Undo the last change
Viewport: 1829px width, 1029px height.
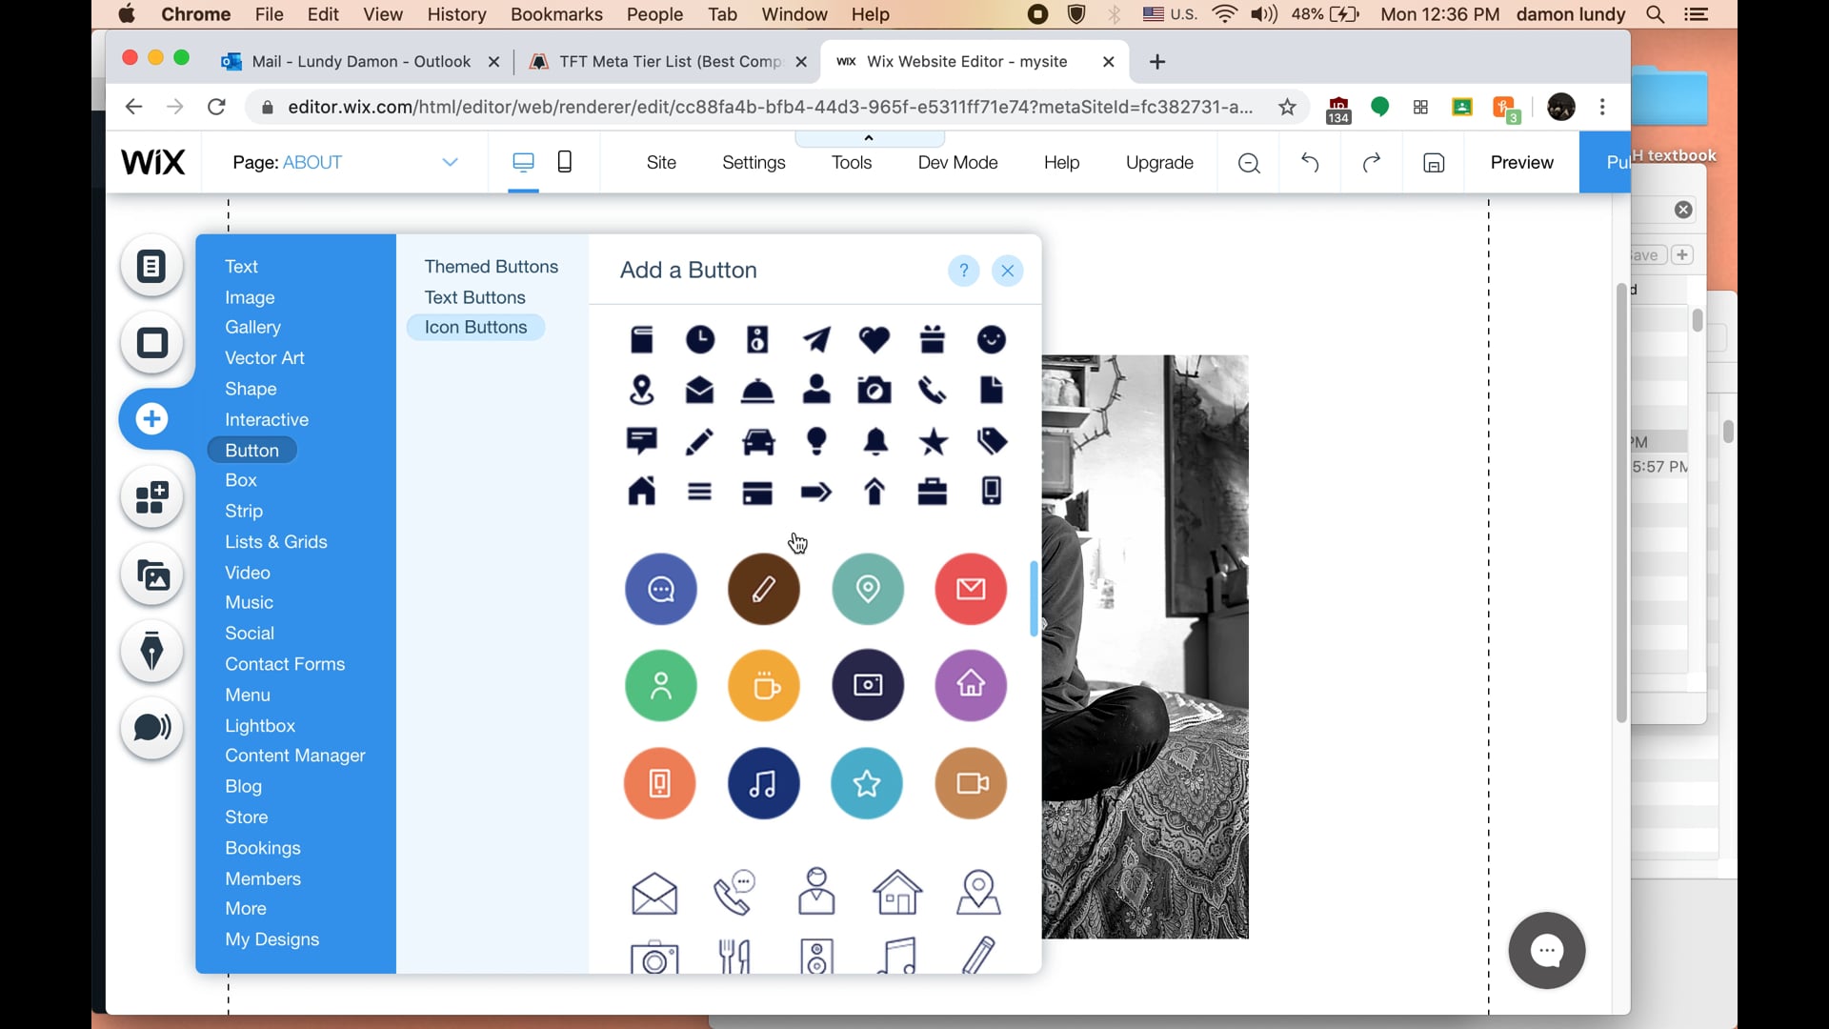(x=1309, y=162)
